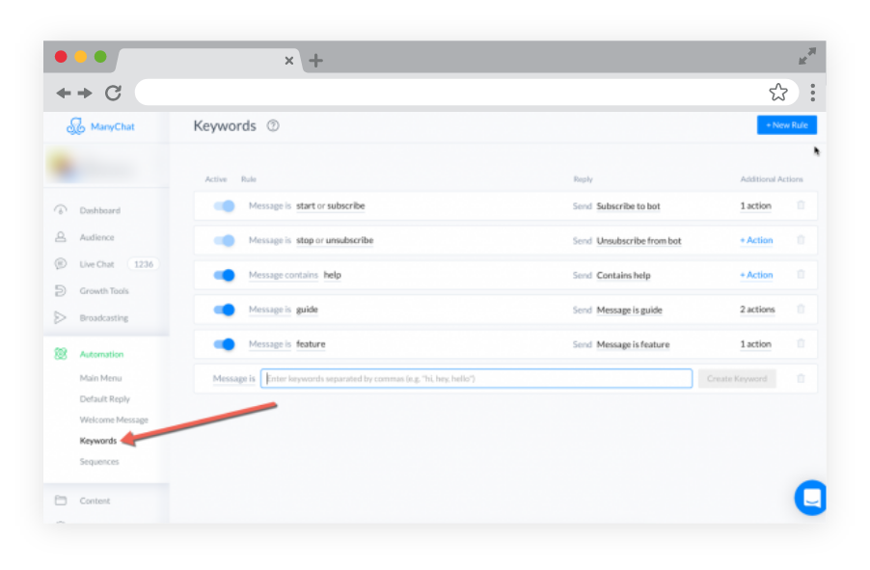Image resolution: width=870 pixels, height=570 pixels.
Task: Open Growth Tools in the sidebar
Action: click(104, 291)
